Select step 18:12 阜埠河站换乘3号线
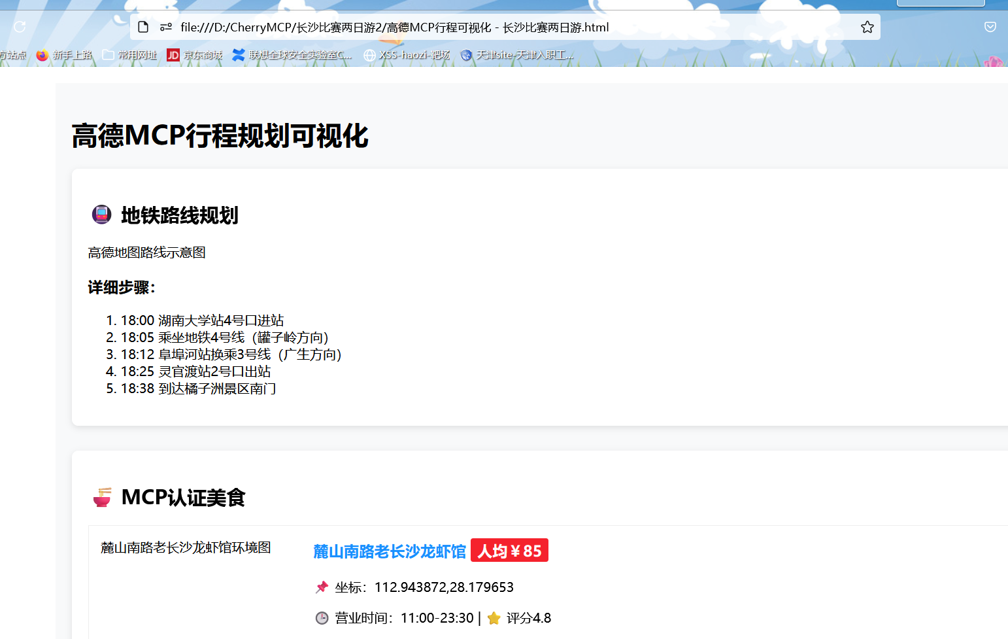Viewport: 1008px width, 639px height. 231,354
